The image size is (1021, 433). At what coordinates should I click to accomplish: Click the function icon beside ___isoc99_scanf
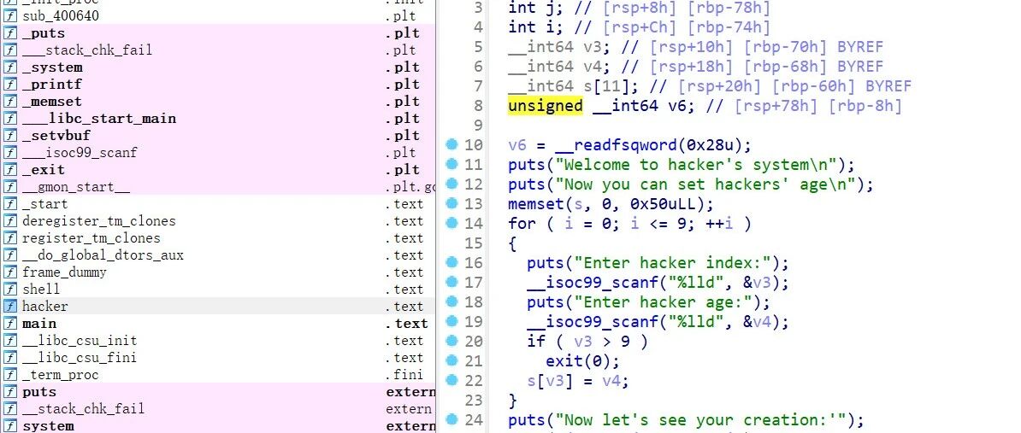9,153
